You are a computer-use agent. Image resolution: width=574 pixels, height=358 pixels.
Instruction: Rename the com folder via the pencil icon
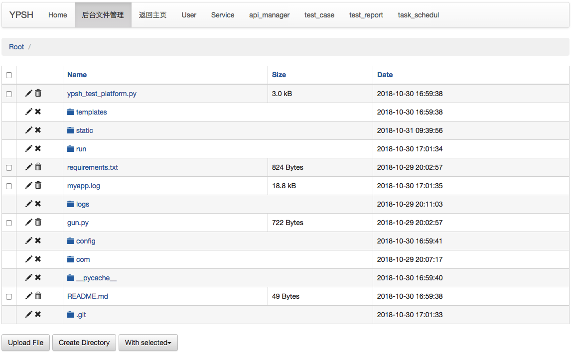tap(28, 259)
